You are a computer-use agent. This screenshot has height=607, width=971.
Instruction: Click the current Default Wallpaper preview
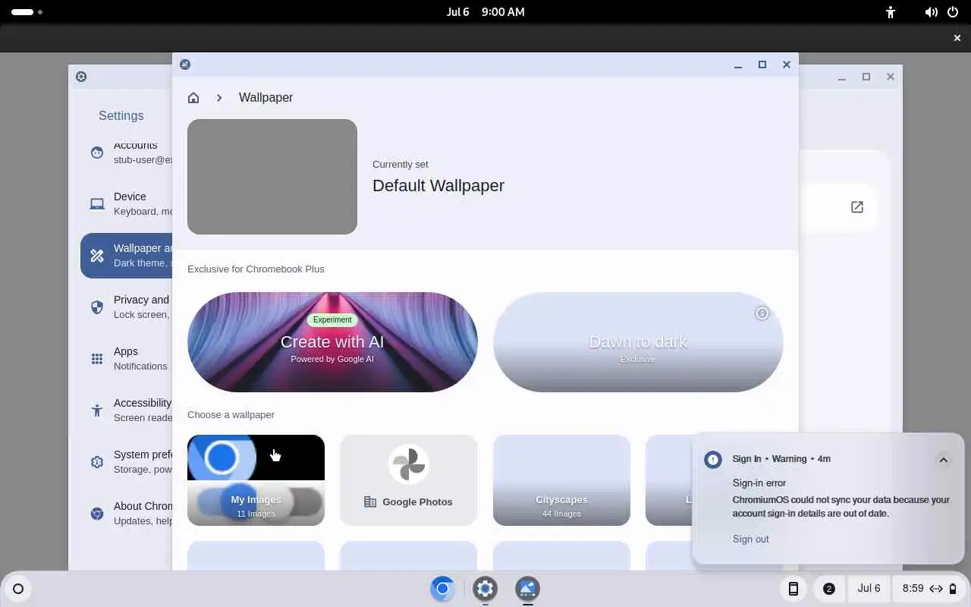pos(272,177)
